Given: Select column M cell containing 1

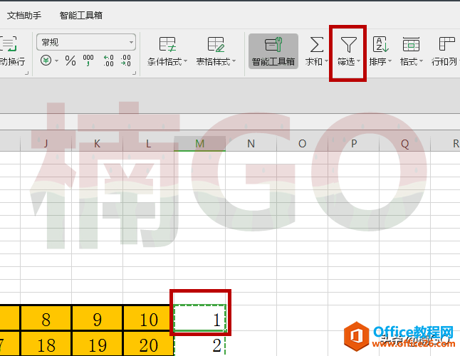Looking at the screenshot, I should point(200,318).
